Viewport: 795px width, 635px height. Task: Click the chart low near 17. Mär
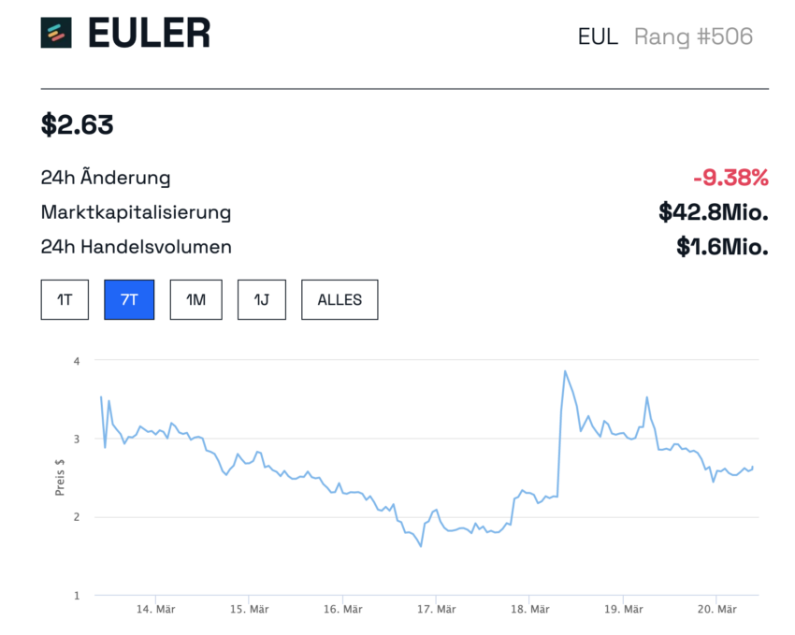(421, 546)
